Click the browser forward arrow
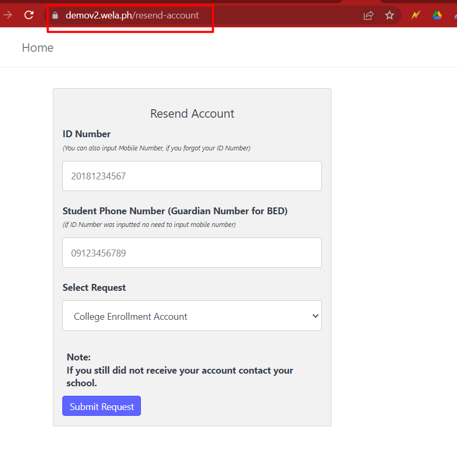 point(8,15)
